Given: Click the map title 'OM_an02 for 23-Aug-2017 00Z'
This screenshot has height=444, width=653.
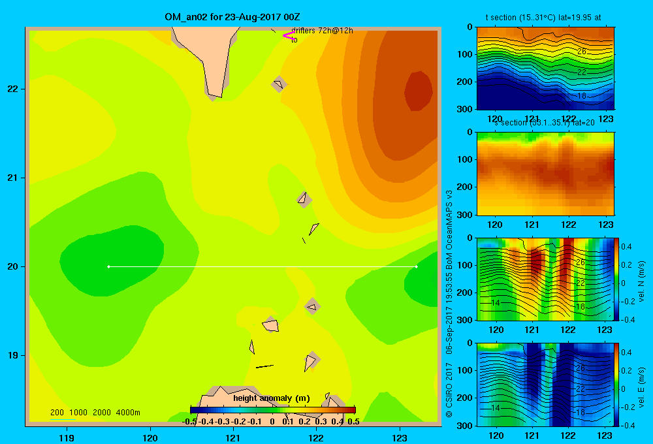Looking at the screenshot, I should [232, 17].
